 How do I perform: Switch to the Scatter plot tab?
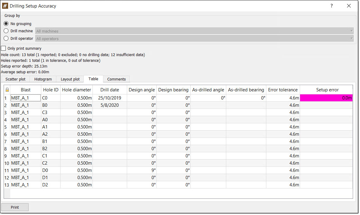pyautogui.click(x=15, y=79)
